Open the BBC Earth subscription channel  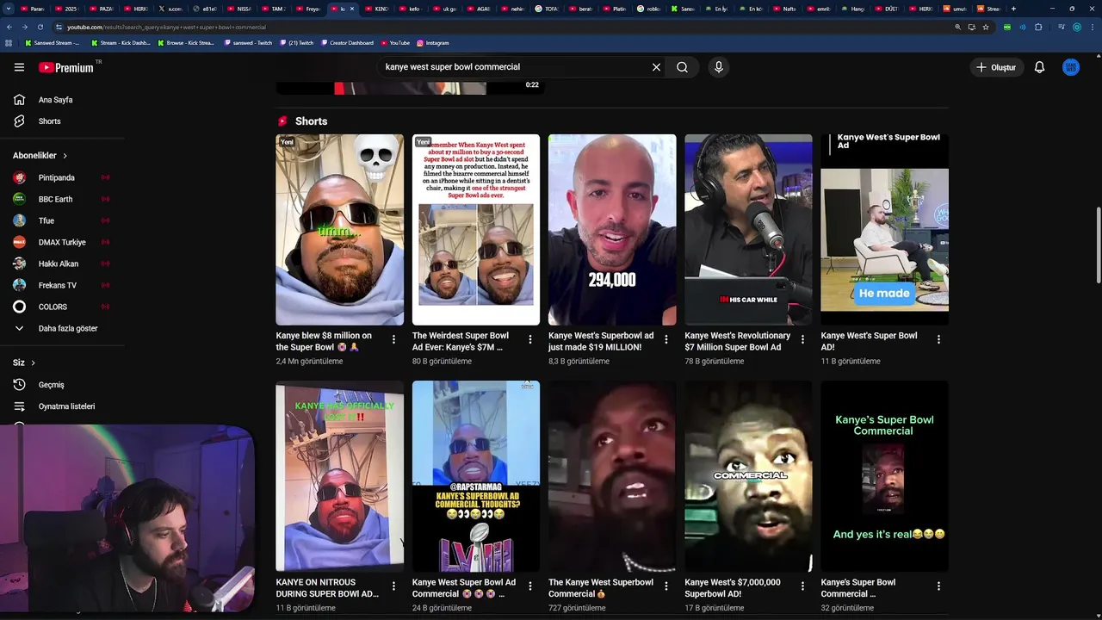(62, 199)
